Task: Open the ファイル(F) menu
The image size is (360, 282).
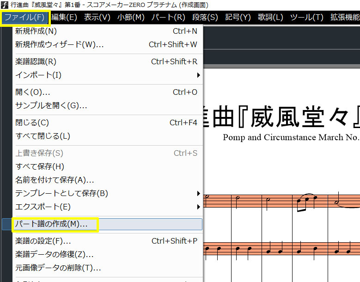Action: tap(24, 18)
